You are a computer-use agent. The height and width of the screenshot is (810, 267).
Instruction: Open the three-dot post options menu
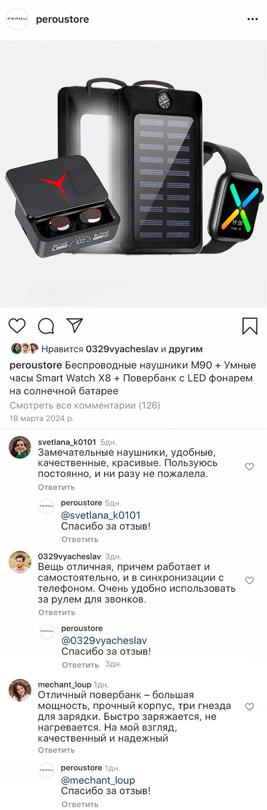[x=252, y=19]
